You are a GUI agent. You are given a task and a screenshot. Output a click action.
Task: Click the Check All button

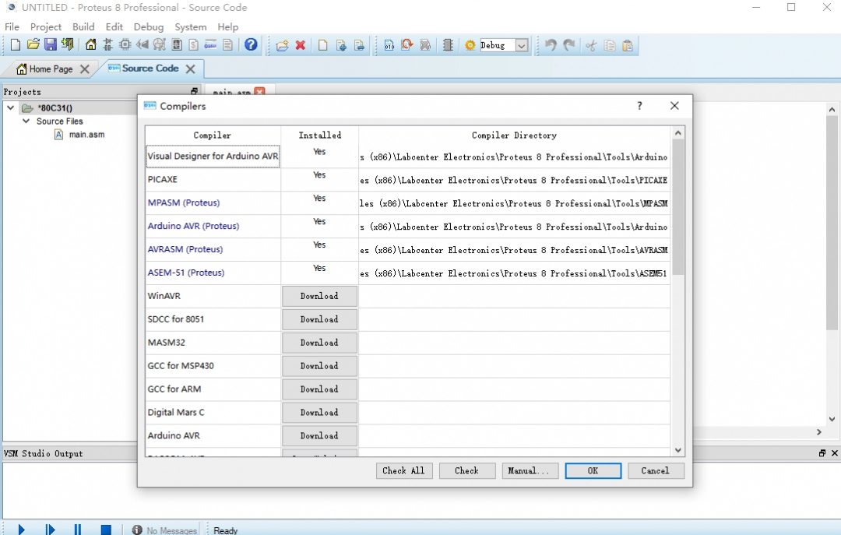tap(403, 470)
